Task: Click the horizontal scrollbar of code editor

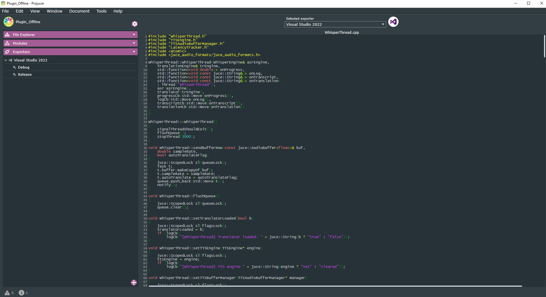Action: coord(335,286)
